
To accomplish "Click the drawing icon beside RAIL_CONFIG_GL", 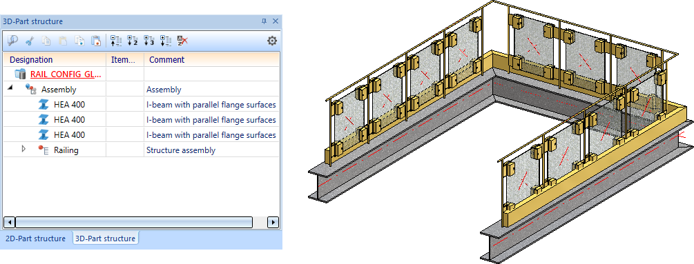I will coord(20,74).
